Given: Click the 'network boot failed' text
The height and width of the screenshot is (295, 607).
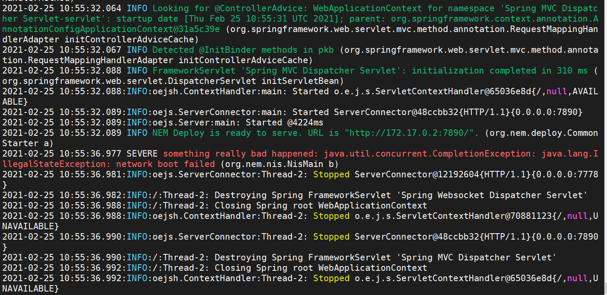Looking at the screenshot, I should point(165,164).
